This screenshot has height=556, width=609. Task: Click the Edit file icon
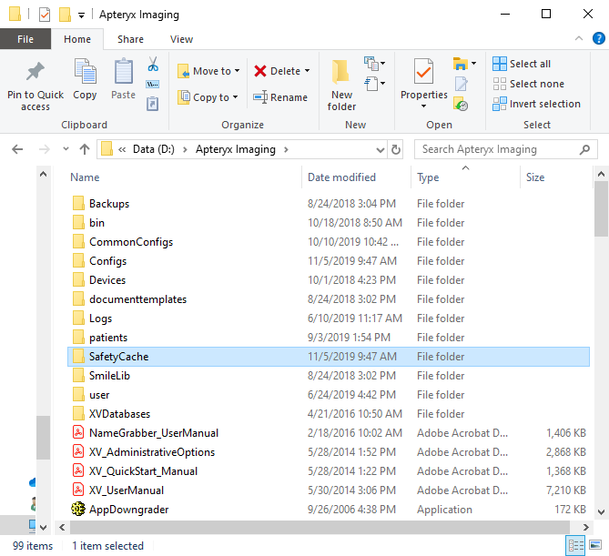click(x=461, y=84)
